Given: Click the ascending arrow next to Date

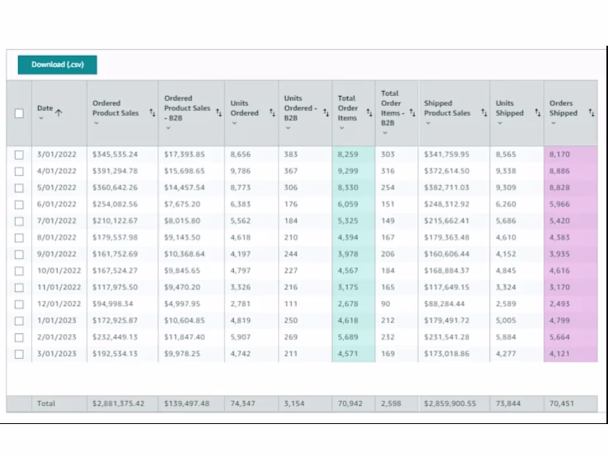Looking at the screenshot, I should point(59,113).
